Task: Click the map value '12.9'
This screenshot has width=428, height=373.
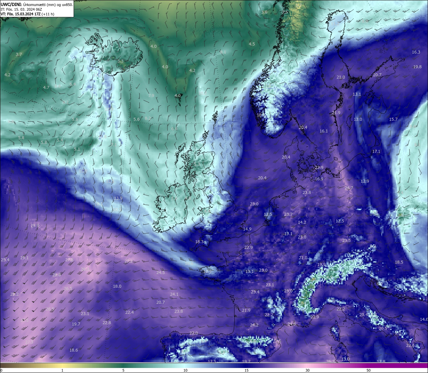Action: tap(365, 181)
